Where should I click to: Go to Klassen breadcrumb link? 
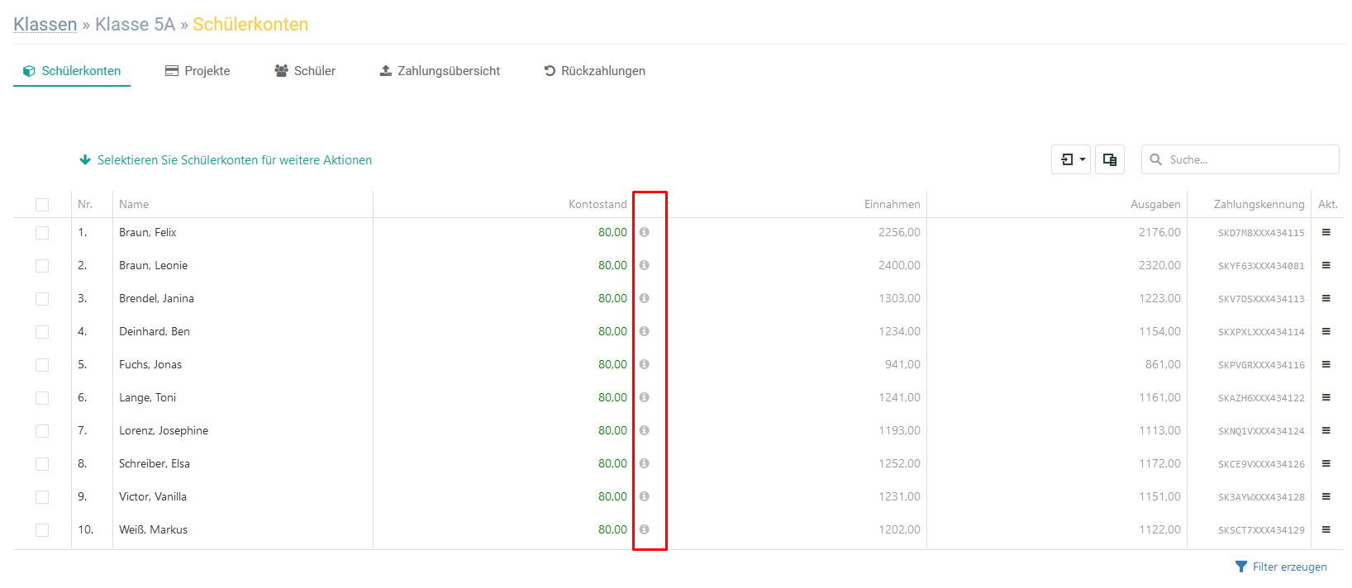click(45, 25)
